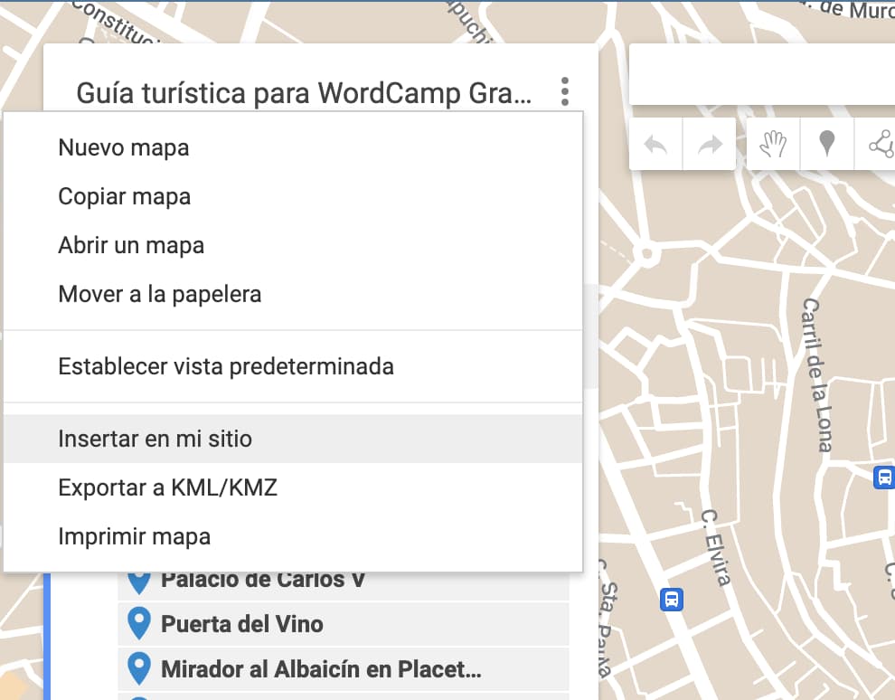Select the draw line tool

tap(881, 145)
